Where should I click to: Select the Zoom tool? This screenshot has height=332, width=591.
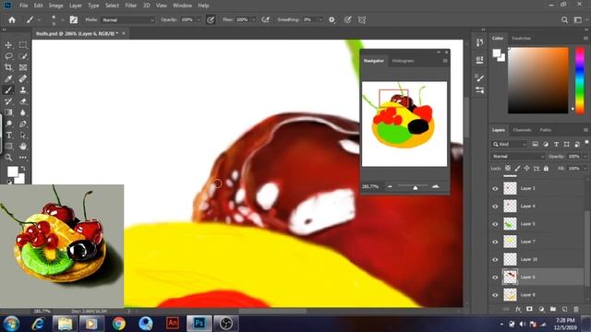coord(8,158)
